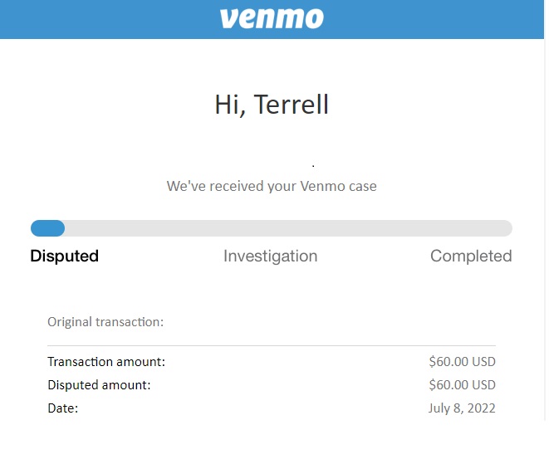Click the small dot below the greeting
The width and height of the screenshot is (549, 469).
point(313,166)
